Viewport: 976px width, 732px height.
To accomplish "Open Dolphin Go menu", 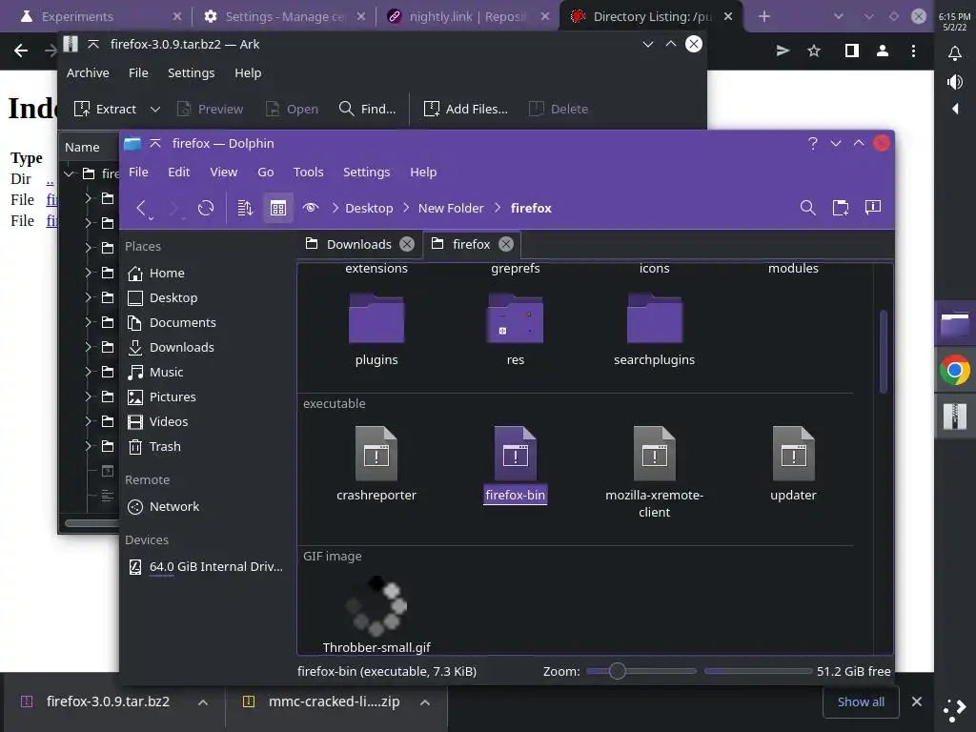I will [266, 172].
